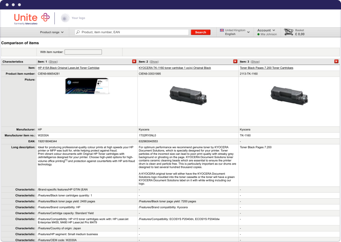The image size is (341, 242).
Task: Click manufacturer item no. TK-1160
Action: click(x=245, y=135)
